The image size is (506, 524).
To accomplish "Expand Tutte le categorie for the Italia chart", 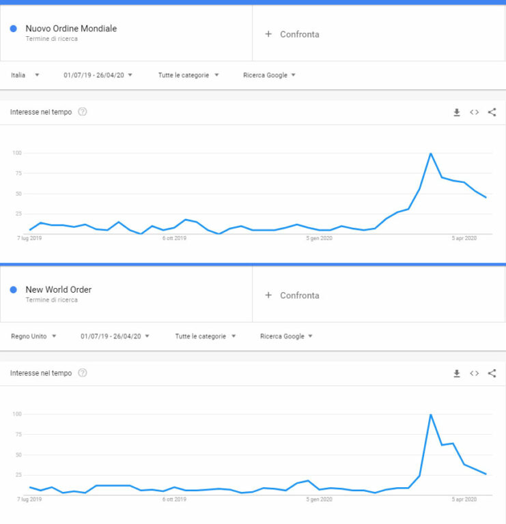I will click(x=188, y=75).
